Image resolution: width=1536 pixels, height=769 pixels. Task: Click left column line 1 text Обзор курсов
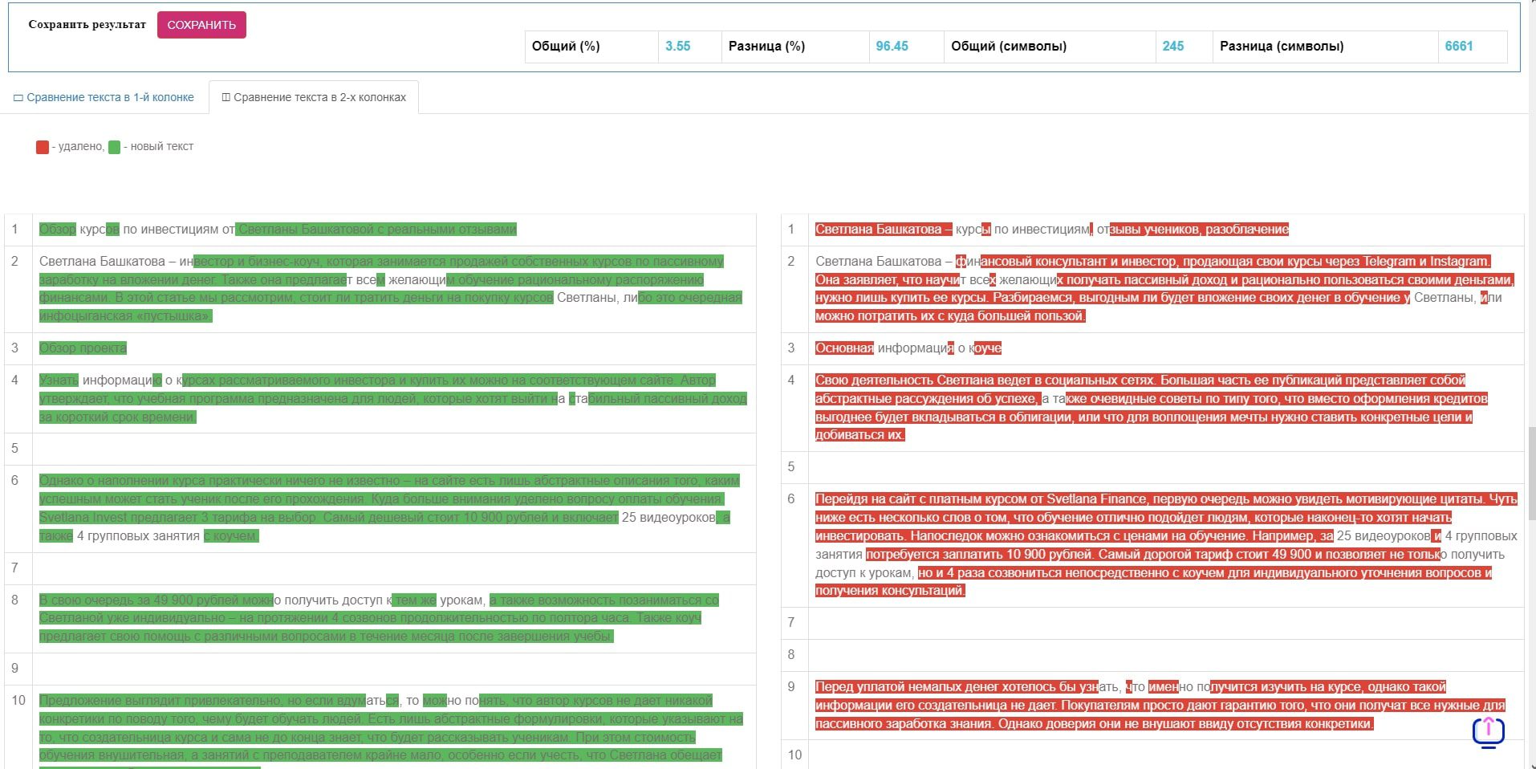[79, 230]
